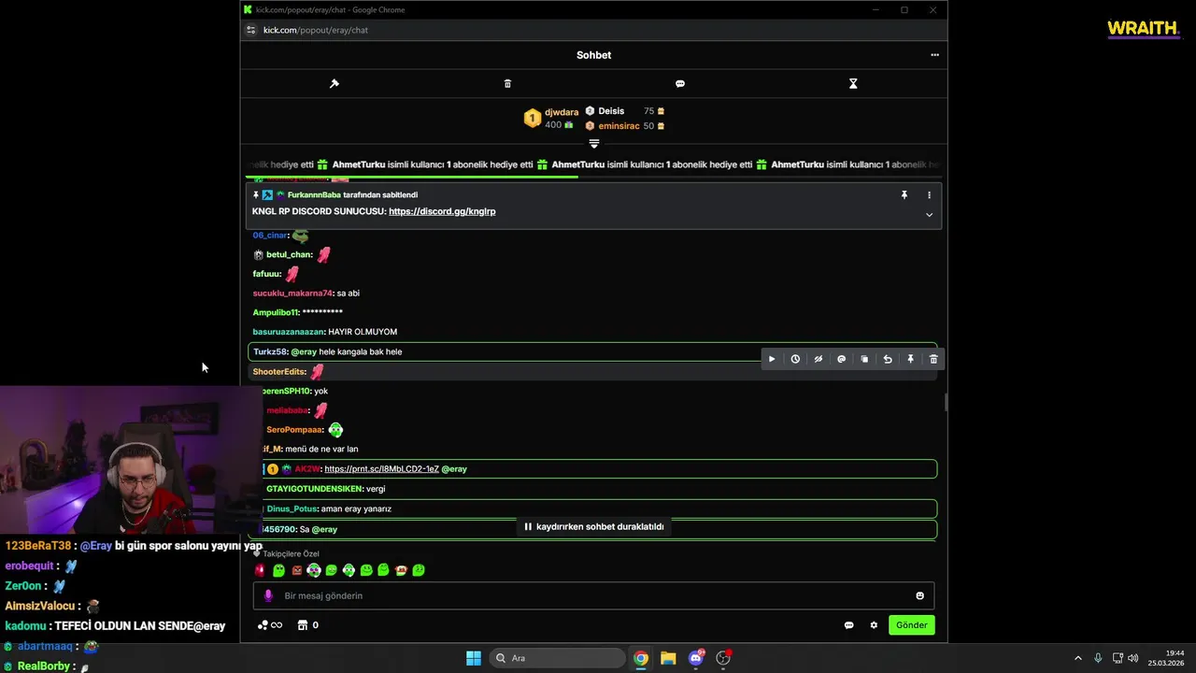Click the purple microphone icon in input

coord(268,595)
